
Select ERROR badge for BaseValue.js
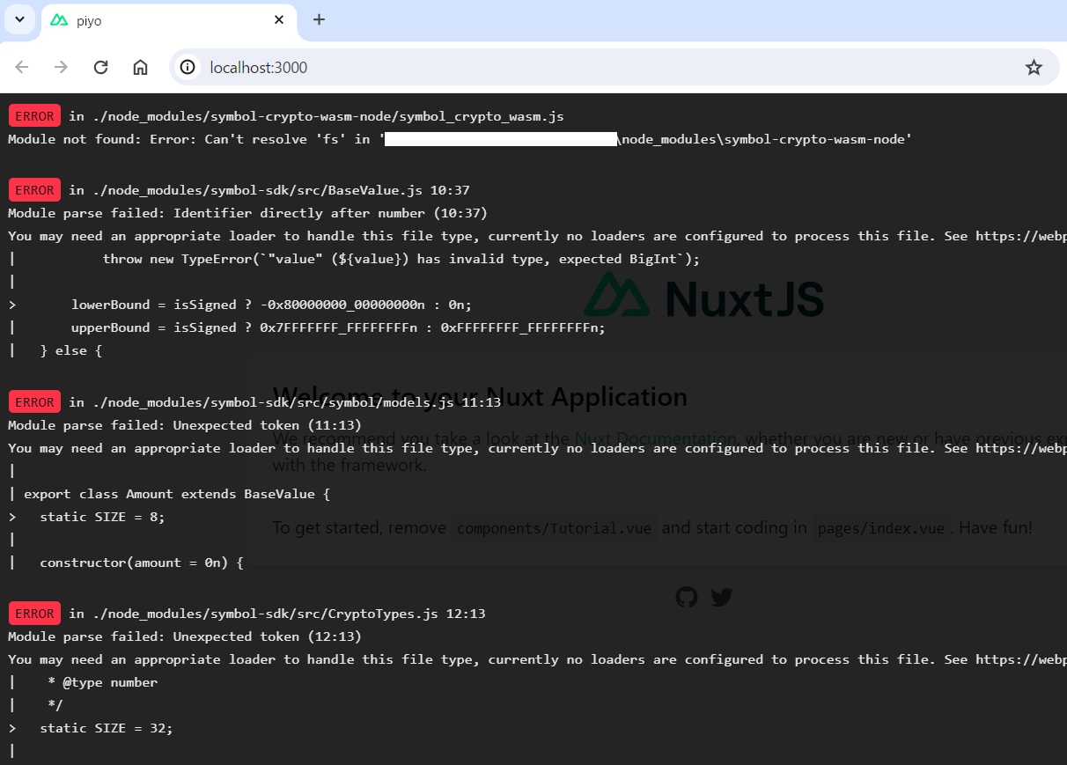click(x=34, y=190)
